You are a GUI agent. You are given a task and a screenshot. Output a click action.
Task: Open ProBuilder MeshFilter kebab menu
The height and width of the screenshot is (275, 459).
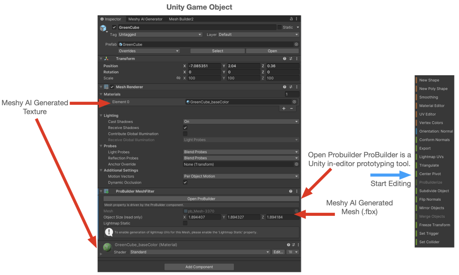point(296,191)
